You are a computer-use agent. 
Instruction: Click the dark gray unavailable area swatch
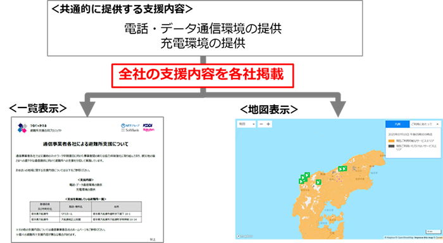click(x=391, y=146)
